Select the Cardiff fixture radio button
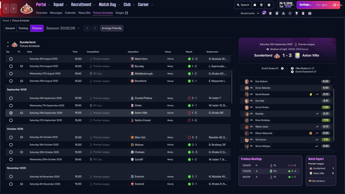This screenshot has width=345, height=194. coord(11,160)
